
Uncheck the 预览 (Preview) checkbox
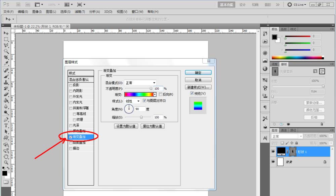[x=192, y=93]
